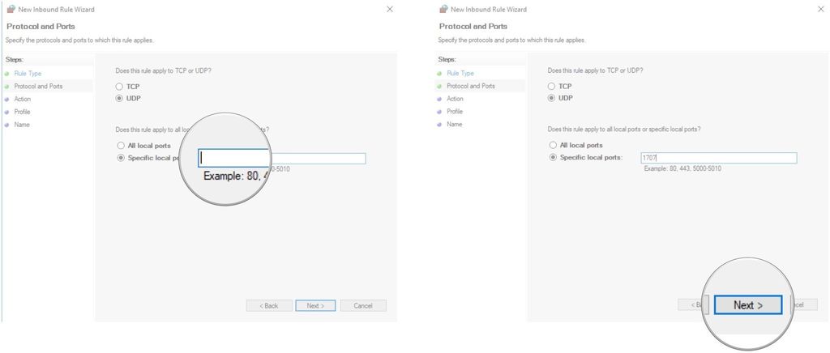
Task: Click the empty specific local ports field
Action: 316,158
